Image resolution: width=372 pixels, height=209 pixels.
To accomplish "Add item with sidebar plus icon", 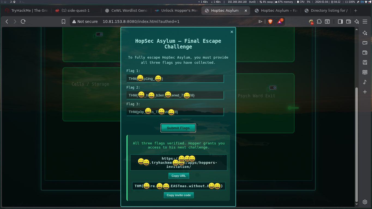I will pos(365,92).
